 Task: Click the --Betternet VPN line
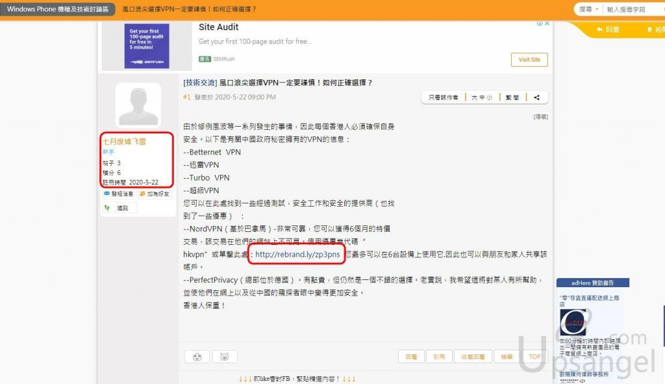(x=212, y=152)
